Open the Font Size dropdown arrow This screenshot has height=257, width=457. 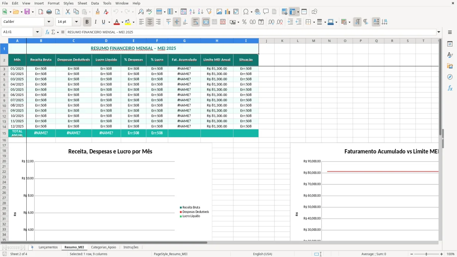[x=76, y=22]
